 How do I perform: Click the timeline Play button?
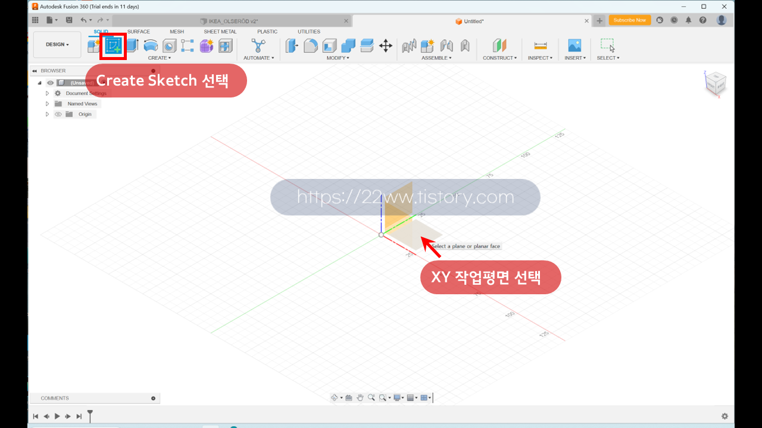point(57,416)
